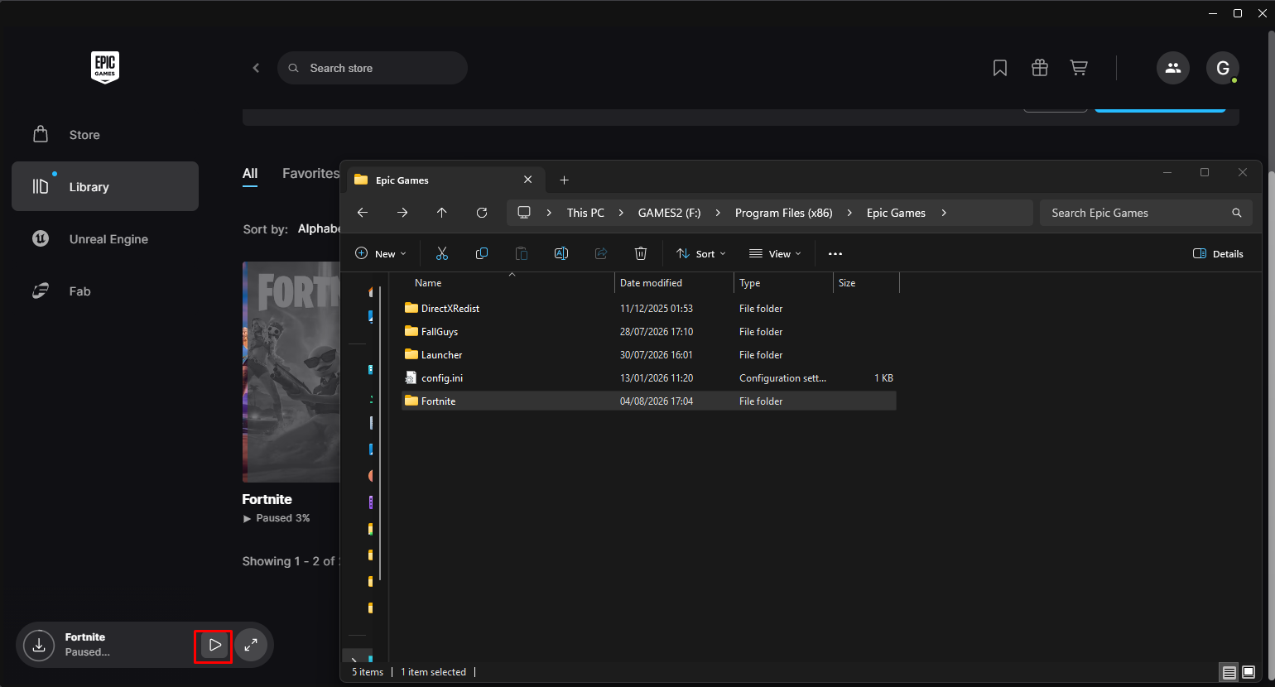
Task: Open the Library section in the launcher
Action: pos(105,186)
